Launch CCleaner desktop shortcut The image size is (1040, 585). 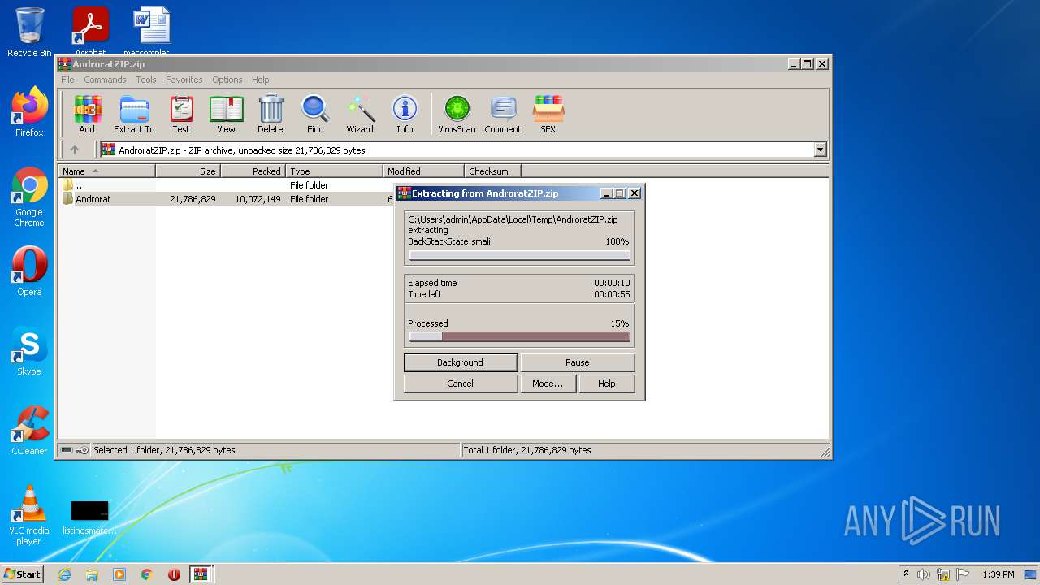pos(29,431)
